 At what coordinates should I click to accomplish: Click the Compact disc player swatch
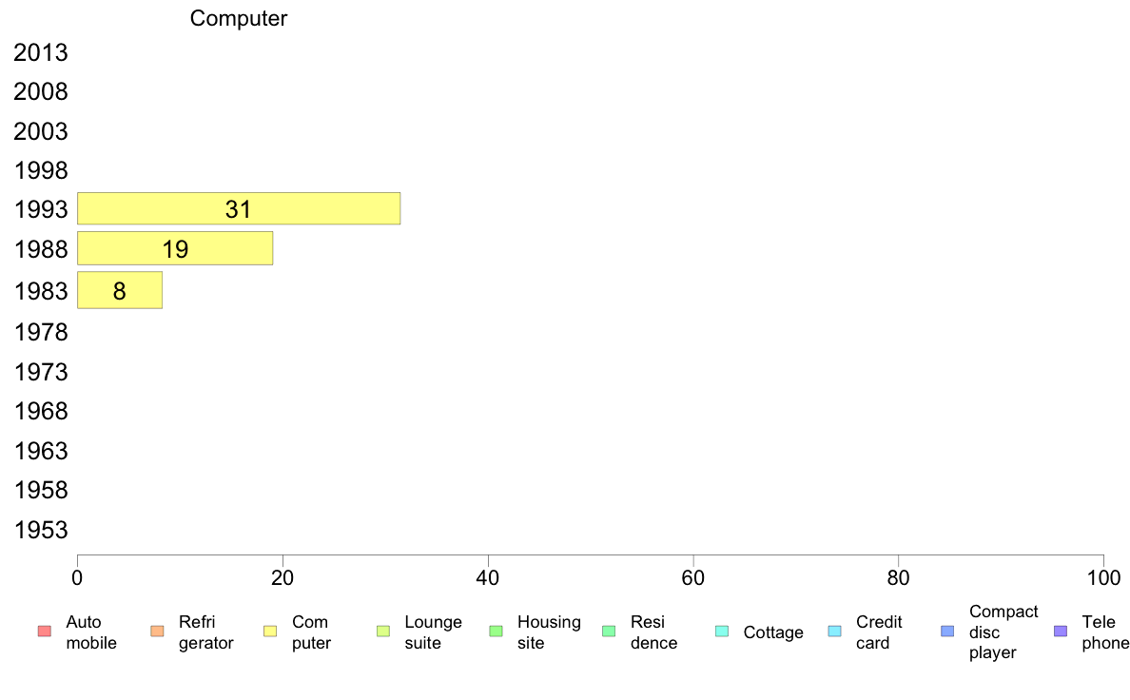pos(947,632)
